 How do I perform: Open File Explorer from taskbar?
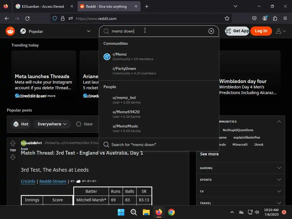coord(146,212)
